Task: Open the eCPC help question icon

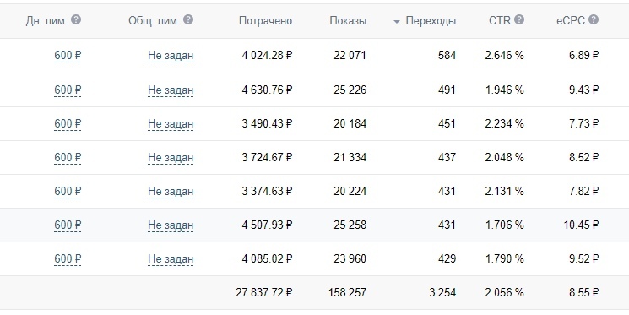Action: tap(594, 19)
